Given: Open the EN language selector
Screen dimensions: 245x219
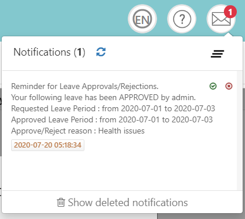Looking at the screenshot, I should tap(142, 19).
